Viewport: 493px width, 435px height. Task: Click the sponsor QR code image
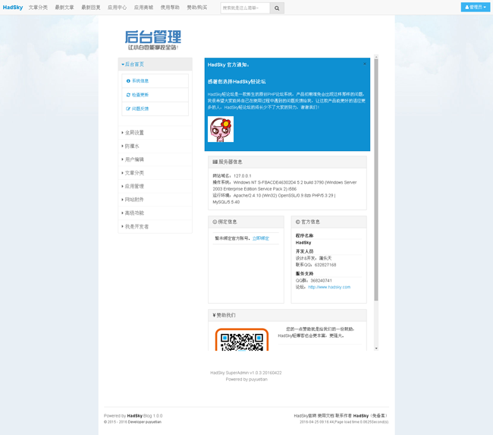click(242, 339)
